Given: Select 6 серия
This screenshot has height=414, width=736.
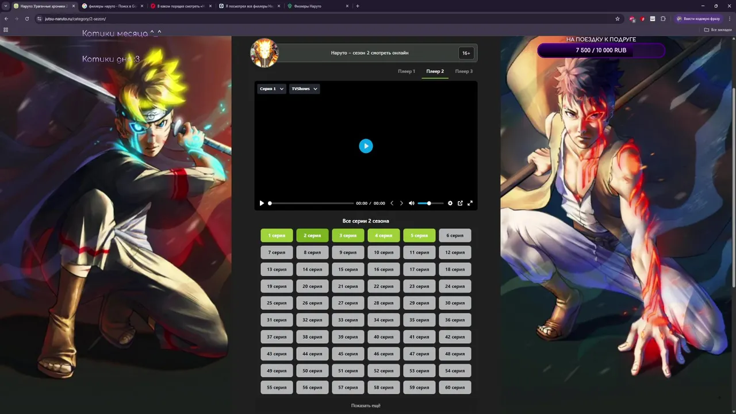Looking at the screenshot, I should (x=455, y=235).
